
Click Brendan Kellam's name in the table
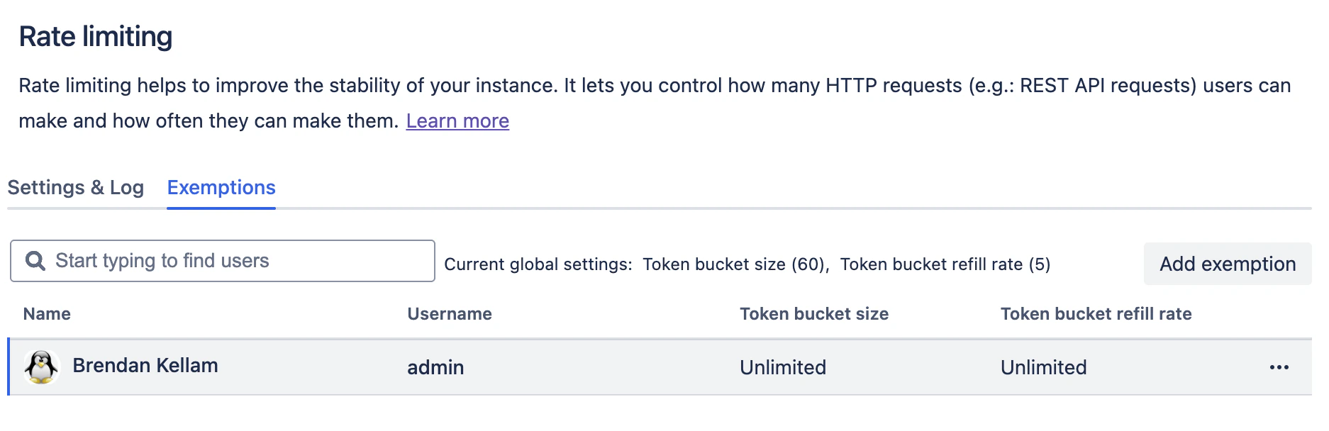[145, 366]
